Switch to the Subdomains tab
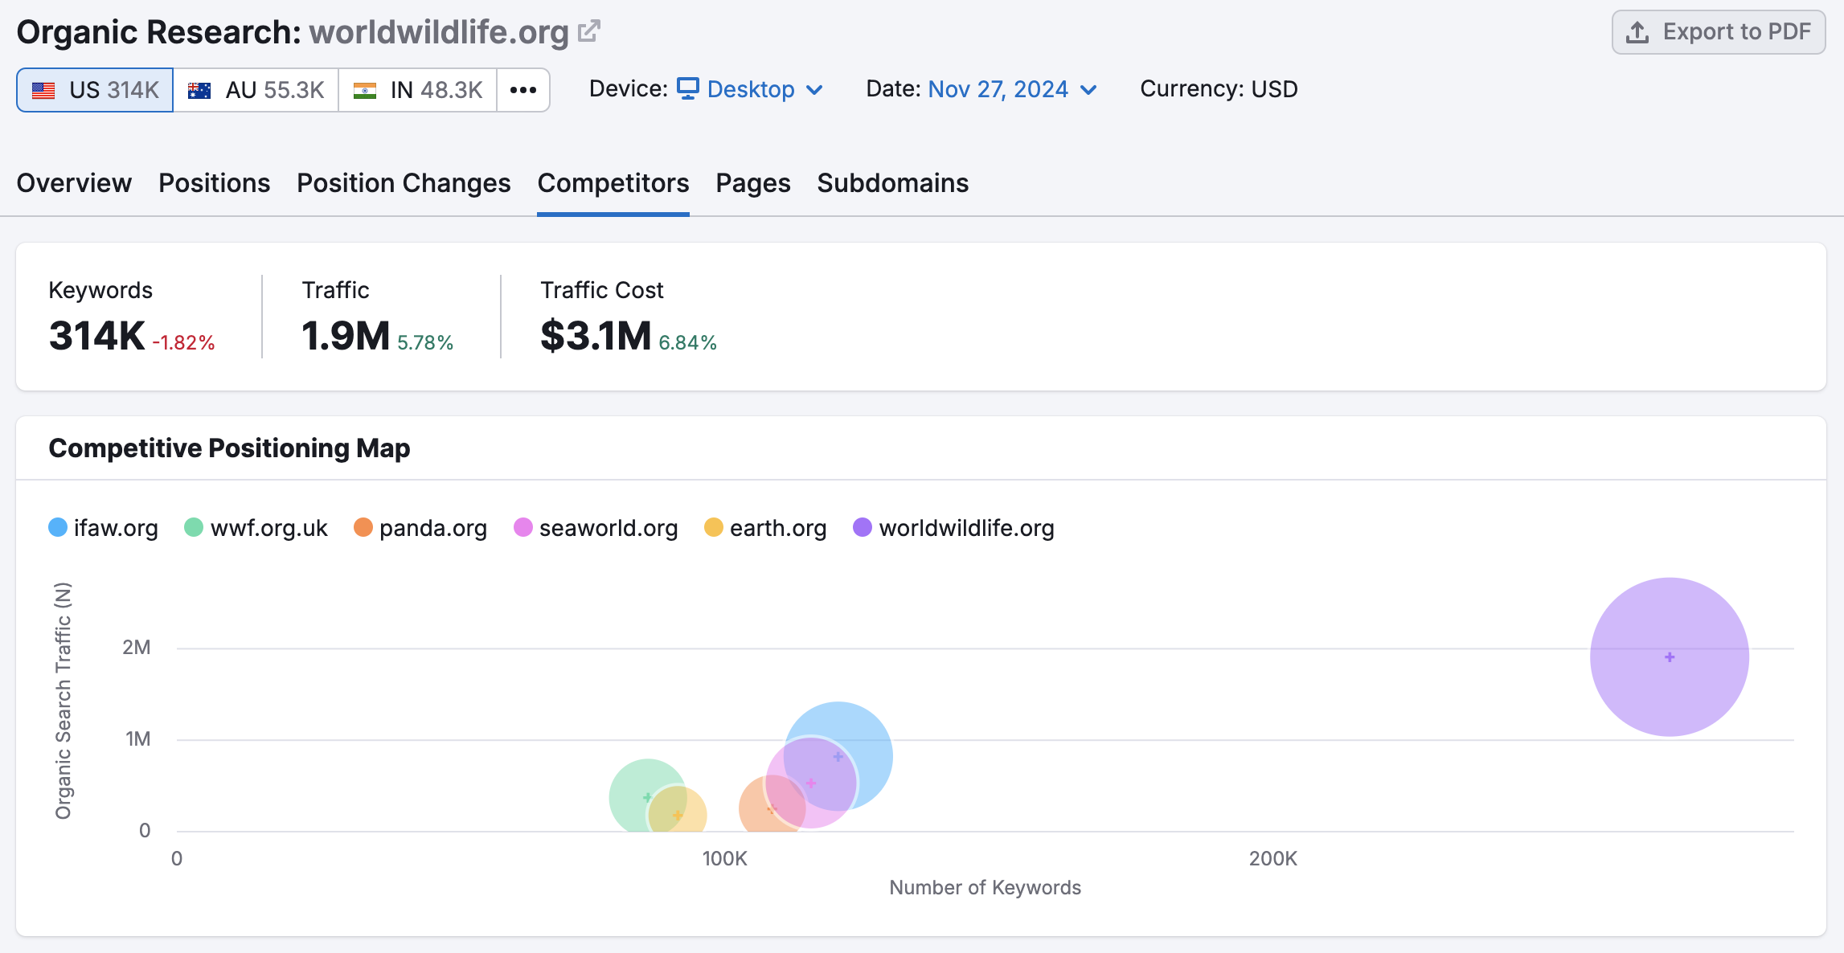The width and height of the screenshot is (1844, 953). click(x=893, y=183)
